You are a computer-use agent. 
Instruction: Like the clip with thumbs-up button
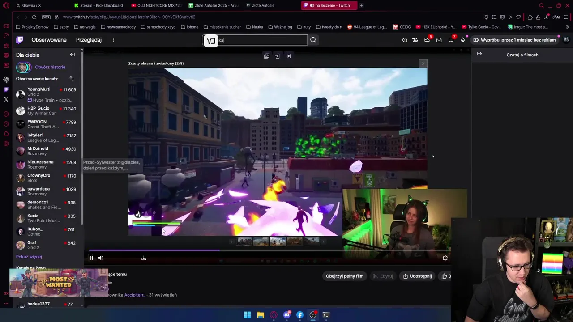point(446,276)
